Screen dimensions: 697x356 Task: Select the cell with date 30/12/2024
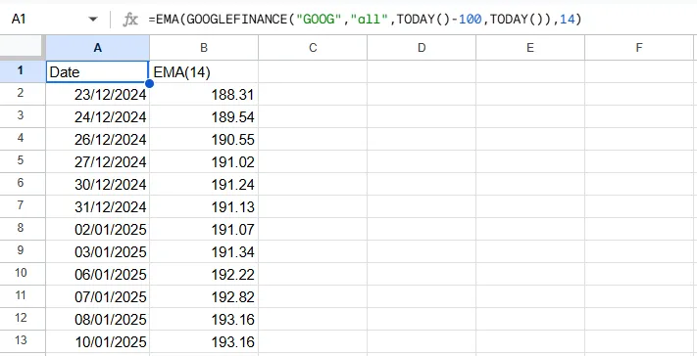coord(97,184)
